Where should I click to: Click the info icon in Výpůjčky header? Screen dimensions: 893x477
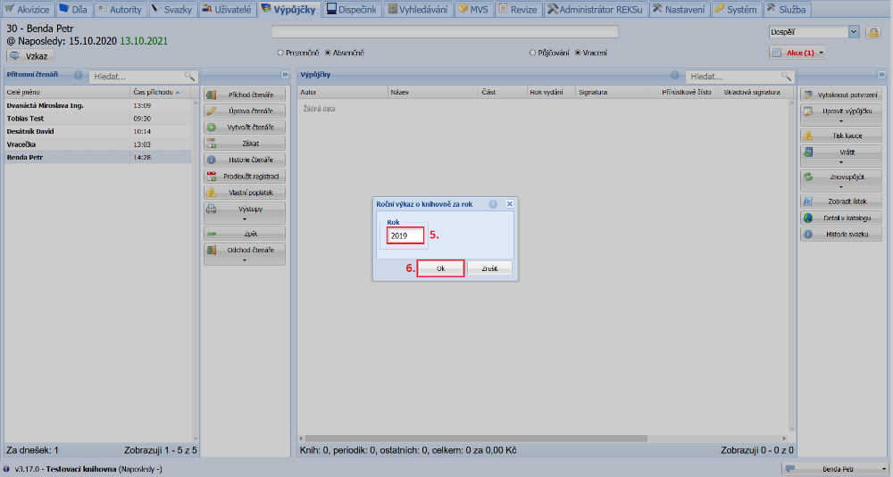coord(676,76)
